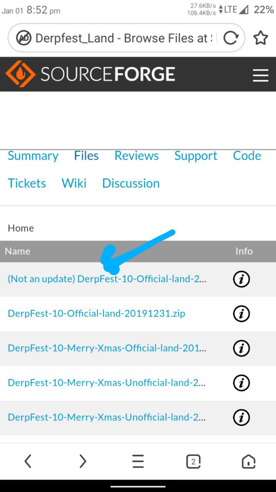This screenshot has width=276, height=492.
Task: Open the DerpFest-10-Merry-Xmas-Official-land file
Action: pos(107,348)
